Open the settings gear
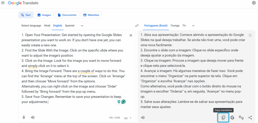The image size is (258, 123). click(254, 3)
